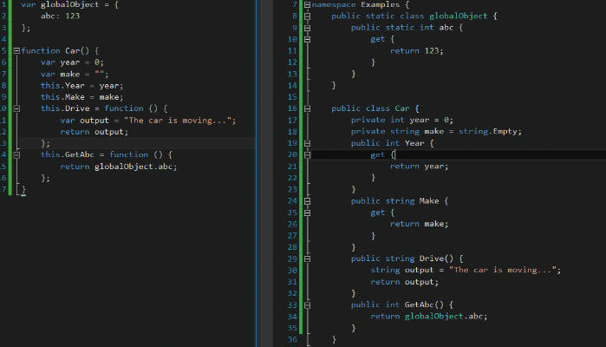The height and width of the screenshot is (347, 606).
Task: Collapse the this.Drive function block
Action: point(16,108)
